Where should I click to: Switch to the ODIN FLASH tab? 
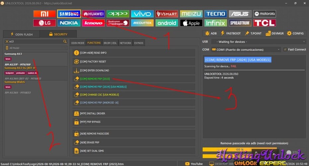click(x=22, y=34)
